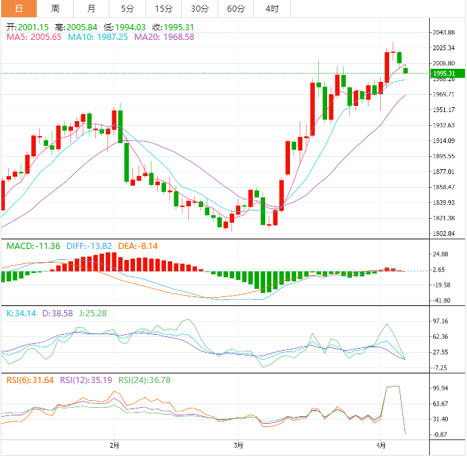Click the K: 34.14 KDJ label
Screen dimensions: 467x458
click(22, 313)
